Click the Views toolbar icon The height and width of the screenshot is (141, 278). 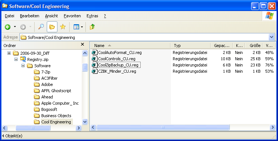click(77, 27)
